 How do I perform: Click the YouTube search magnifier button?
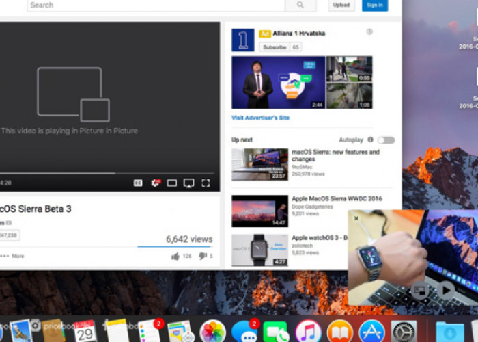pyautogui.click(x=300, y=5)
